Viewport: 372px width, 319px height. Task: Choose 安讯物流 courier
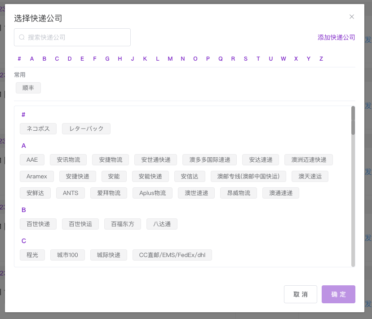68,159
